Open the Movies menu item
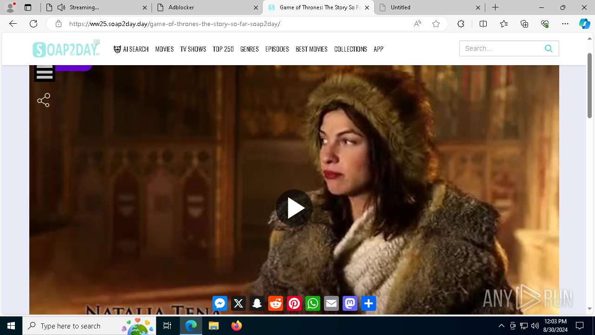 tap(165, 49)
